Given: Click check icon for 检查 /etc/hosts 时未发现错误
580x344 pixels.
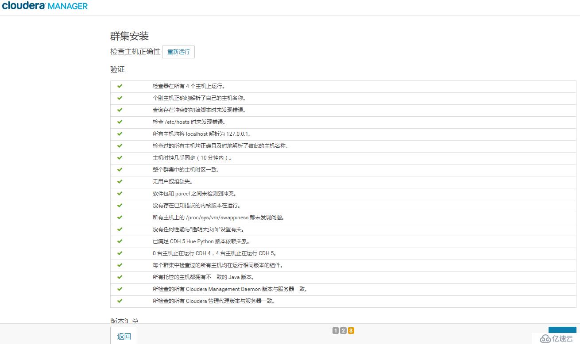Looking at the screenshot, I should (x=120, y=122).
